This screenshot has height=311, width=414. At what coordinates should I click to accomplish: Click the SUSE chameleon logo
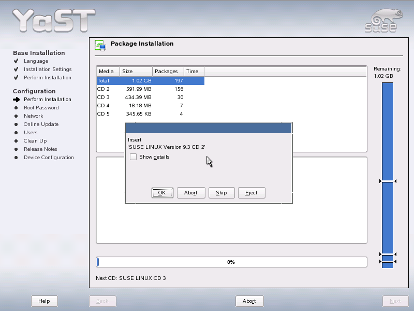click(x=383, y=21)
